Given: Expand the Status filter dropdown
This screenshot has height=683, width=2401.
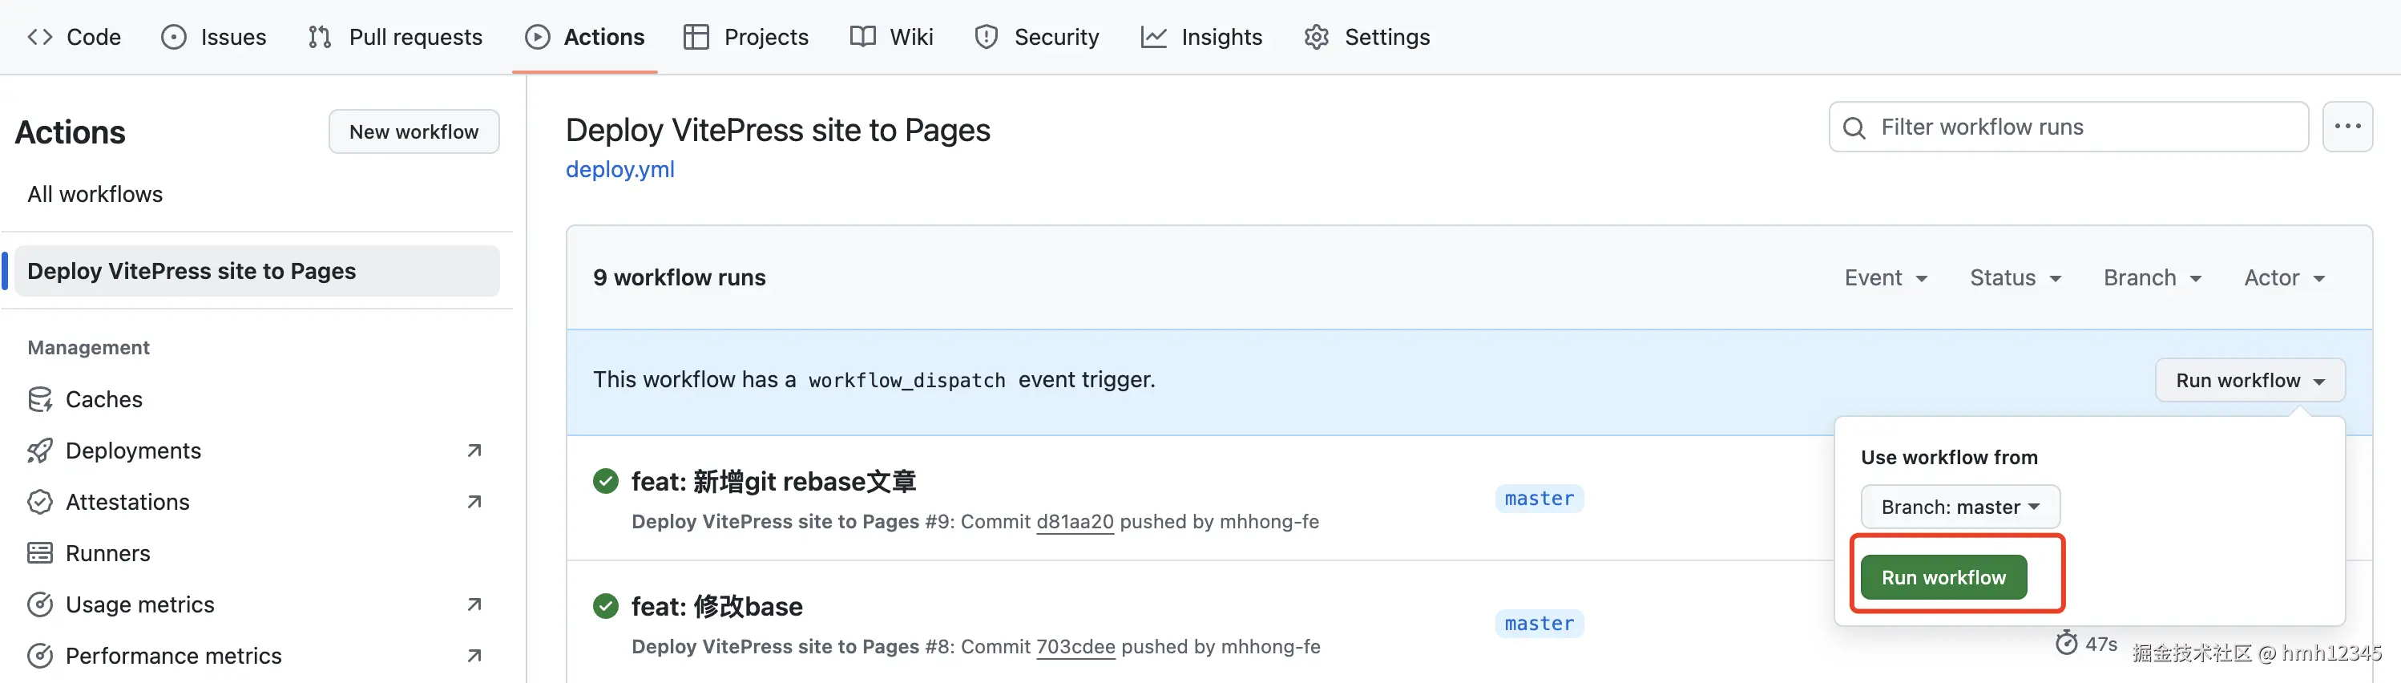Looking at the screenshot, I should click(x=2015, y=277).
